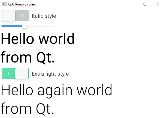The image size is (164, 118).
Task: Click the 'QUL Primary screen' title text
Action: click(x=22, y=4)
